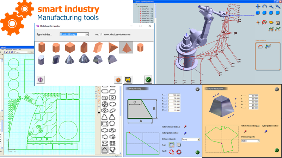Click the orange star add-point icon
The width and height of the screenshot is (282, 158).
click(258, 22)
